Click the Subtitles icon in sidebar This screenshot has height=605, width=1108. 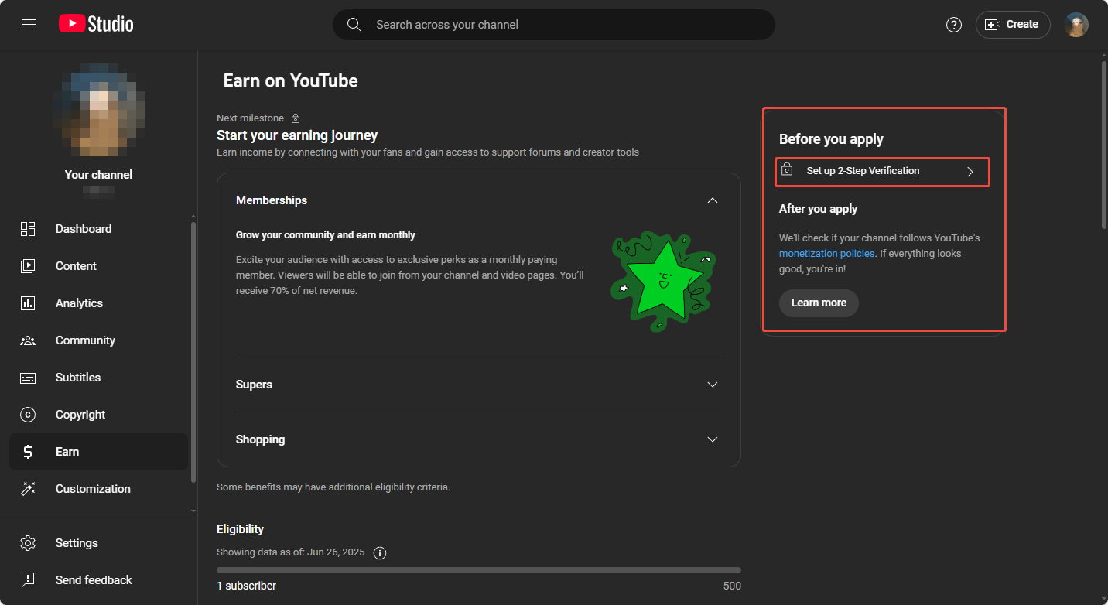pos(28,378)
